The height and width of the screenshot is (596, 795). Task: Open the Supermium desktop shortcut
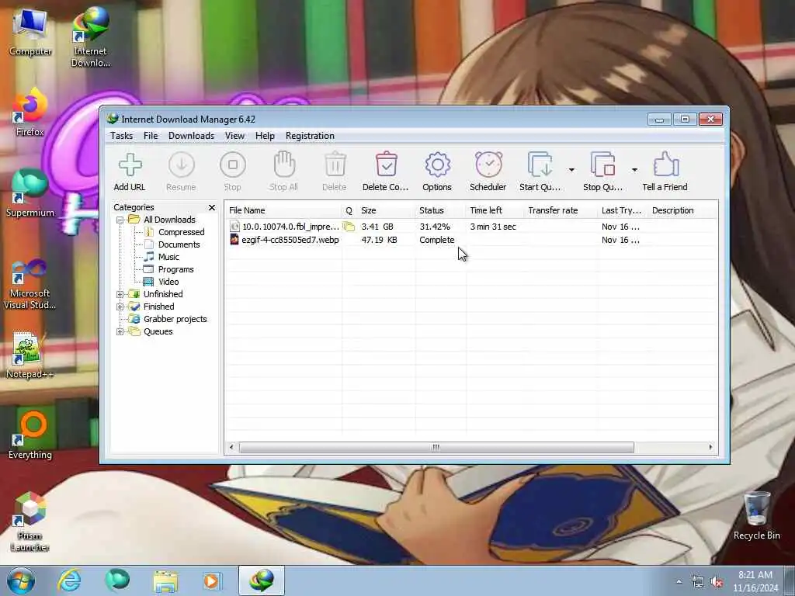30,193
